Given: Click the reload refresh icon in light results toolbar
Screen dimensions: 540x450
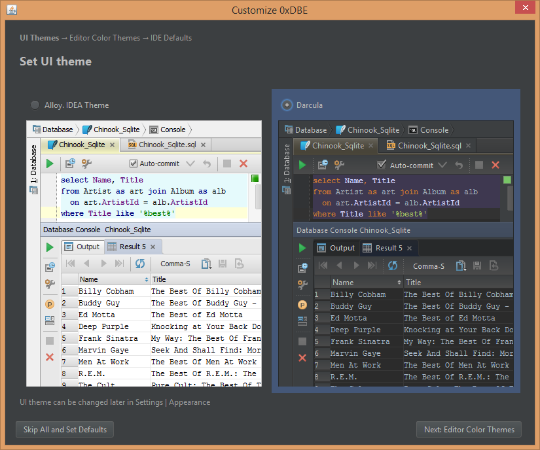Looking at the screenshot, I should click(139, 264).
